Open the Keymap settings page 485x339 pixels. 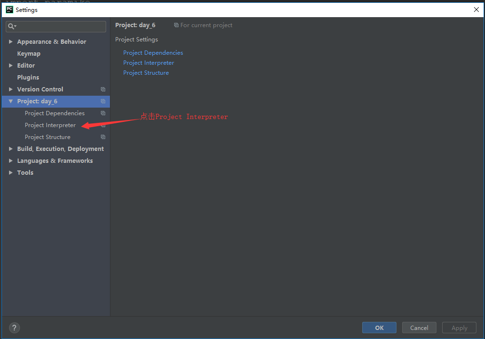(x=29, y=53)
